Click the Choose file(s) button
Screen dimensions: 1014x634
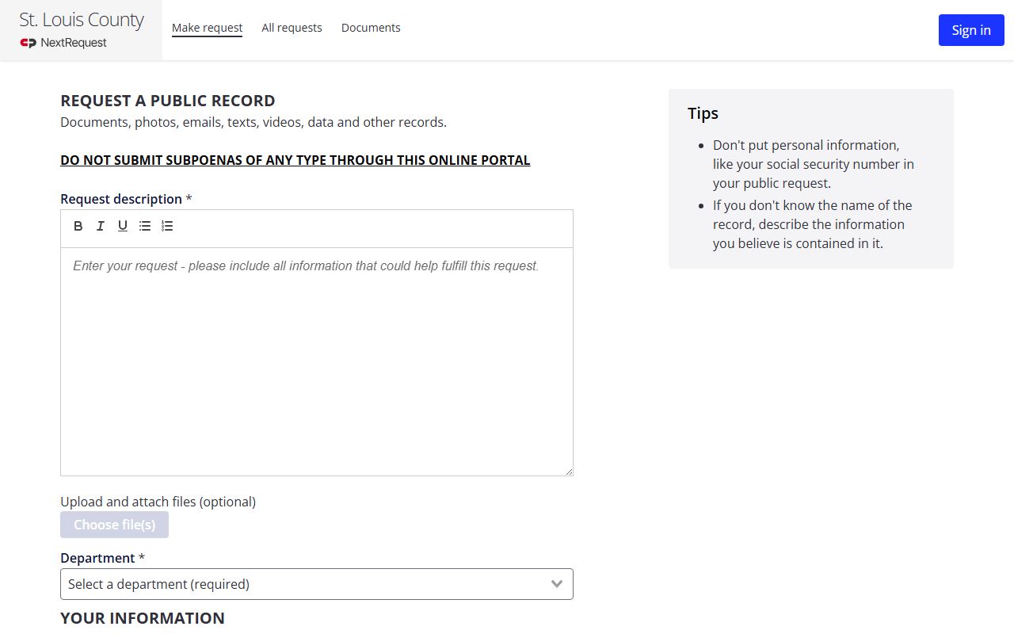pos(114,525)
